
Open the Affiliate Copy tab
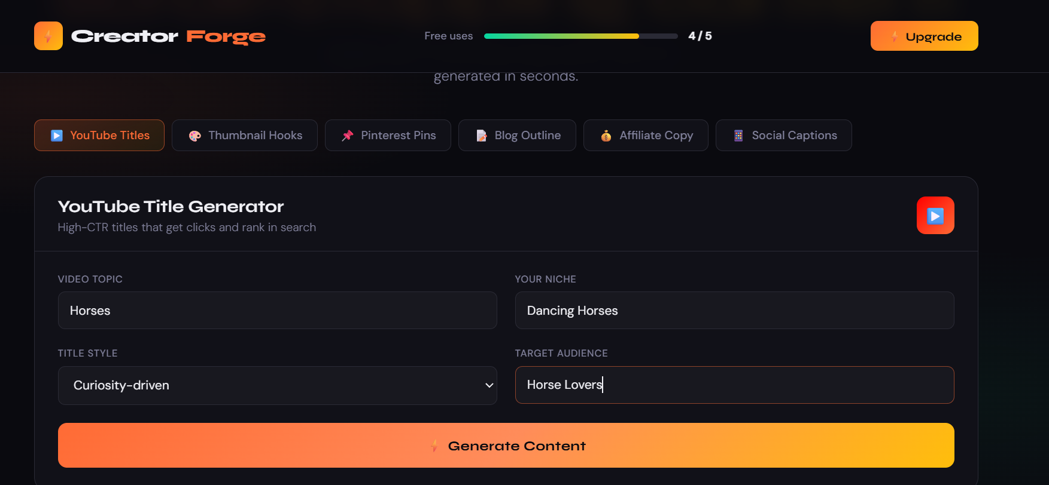tap(646, 136)
